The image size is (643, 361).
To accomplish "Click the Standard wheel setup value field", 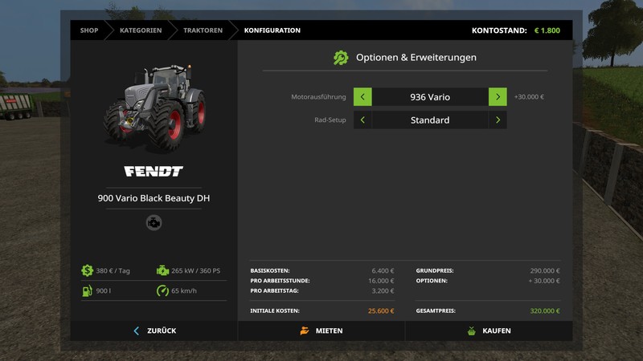I will click(430, 120).
